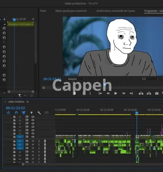The image size is (163, 172).
Task: Enable voice-over record on track A3
Action: click(x=45, y=148)
